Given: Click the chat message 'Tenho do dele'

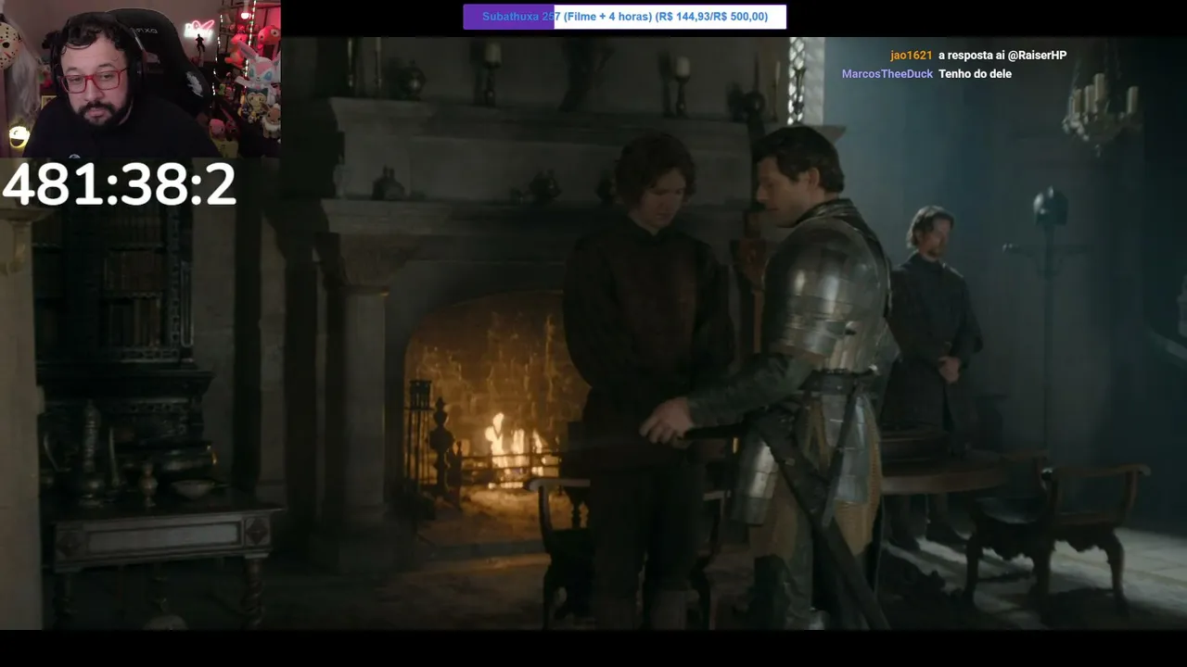Looking at the screenshot, I should point(975,74).
